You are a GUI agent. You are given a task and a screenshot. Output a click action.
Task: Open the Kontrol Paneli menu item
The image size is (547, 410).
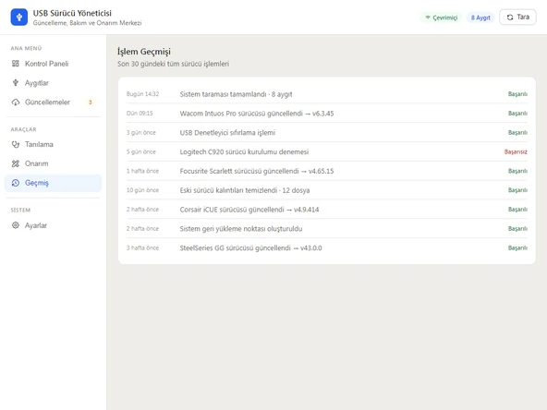click(x=53, y=64)
